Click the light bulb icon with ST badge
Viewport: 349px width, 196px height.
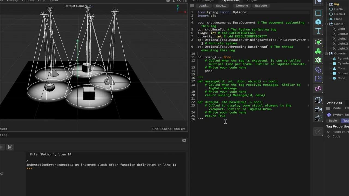click(318, 118)
